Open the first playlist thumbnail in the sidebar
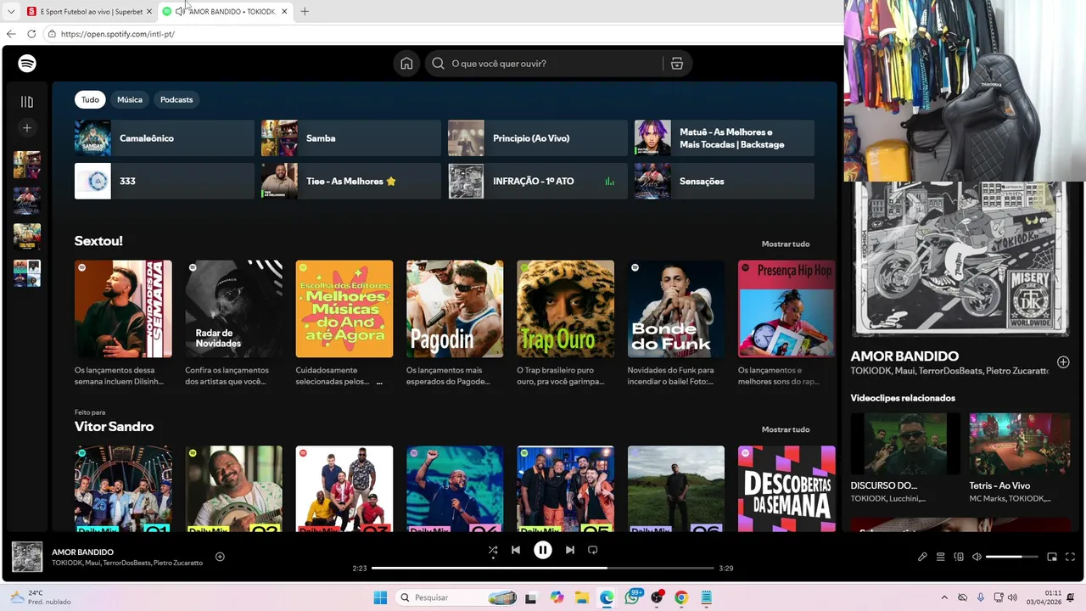This screenshot has width=1086, height=611. pyautogui.click(x=27, y=165)
